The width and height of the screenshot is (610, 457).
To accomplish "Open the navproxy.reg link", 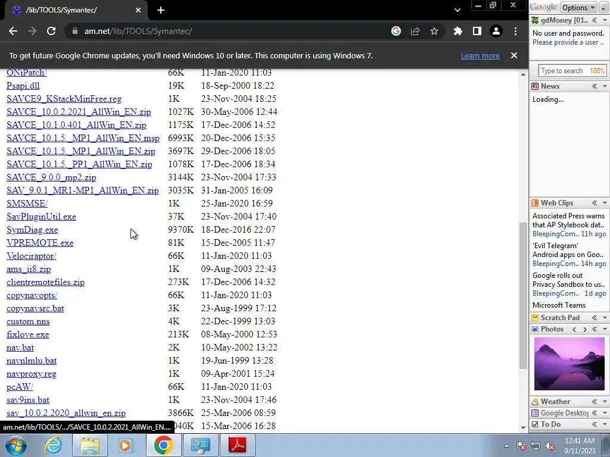I will [x=32, y=374].
